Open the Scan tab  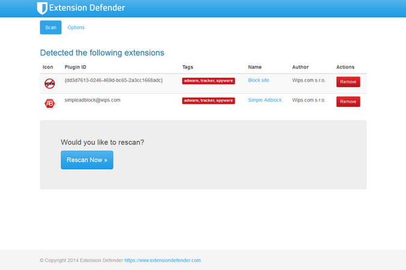point(51,28)
